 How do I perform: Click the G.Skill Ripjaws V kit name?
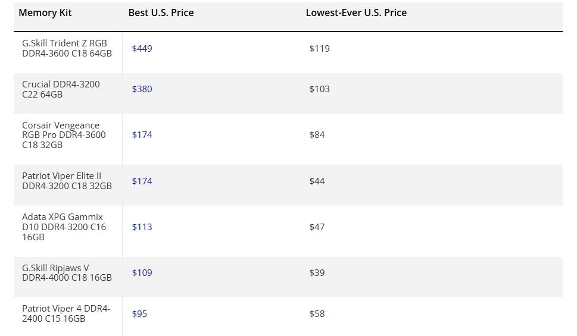(x=67, y=272)
